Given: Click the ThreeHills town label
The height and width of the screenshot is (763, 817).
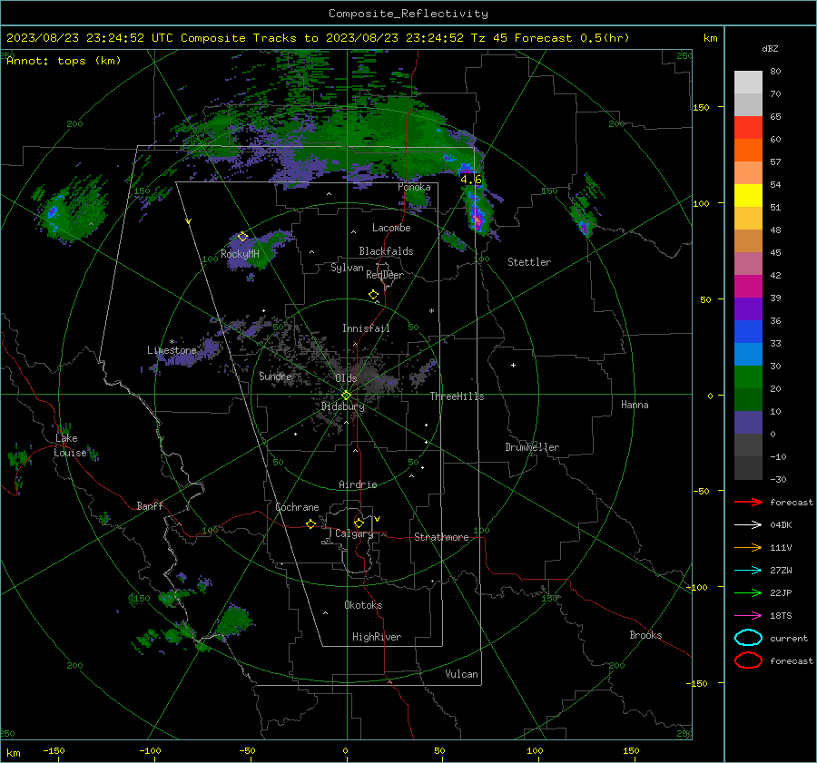Looking at the screenshot, I should point(457,396).
